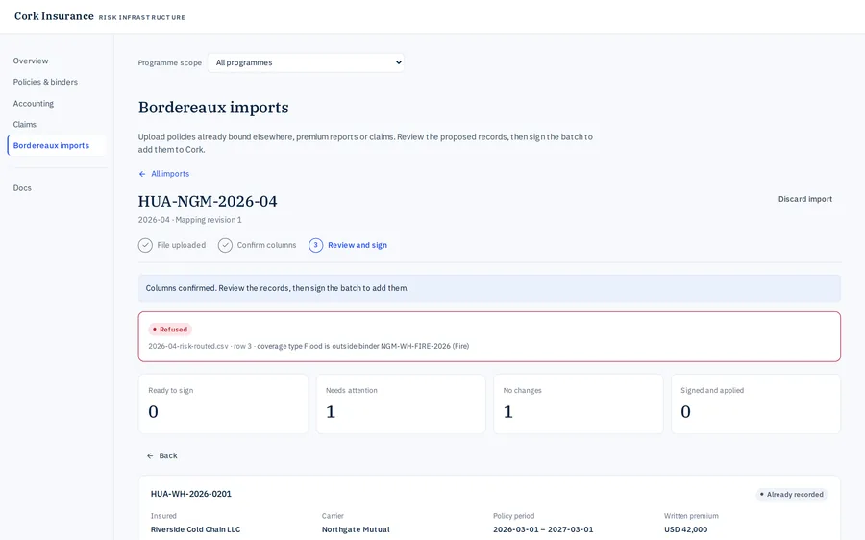The height and width of the screenshot is (540, 865).
Task: Click the File uploaded checkmark icon
Action: click(145, 245)
